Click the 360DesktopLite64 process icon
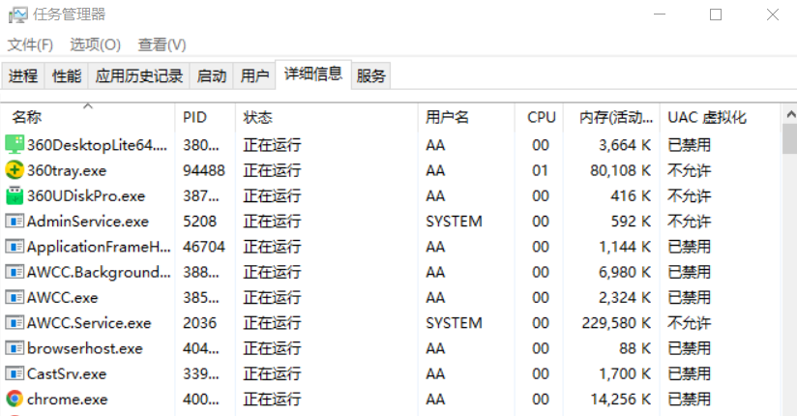Viewport: 797px width, 416px height. click(15, 145)
